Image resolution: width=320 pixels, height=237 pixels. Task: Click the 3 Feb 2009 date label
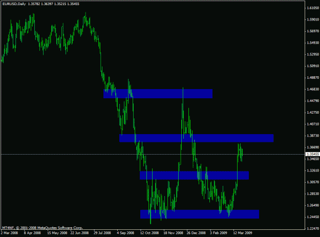(218, 233)
